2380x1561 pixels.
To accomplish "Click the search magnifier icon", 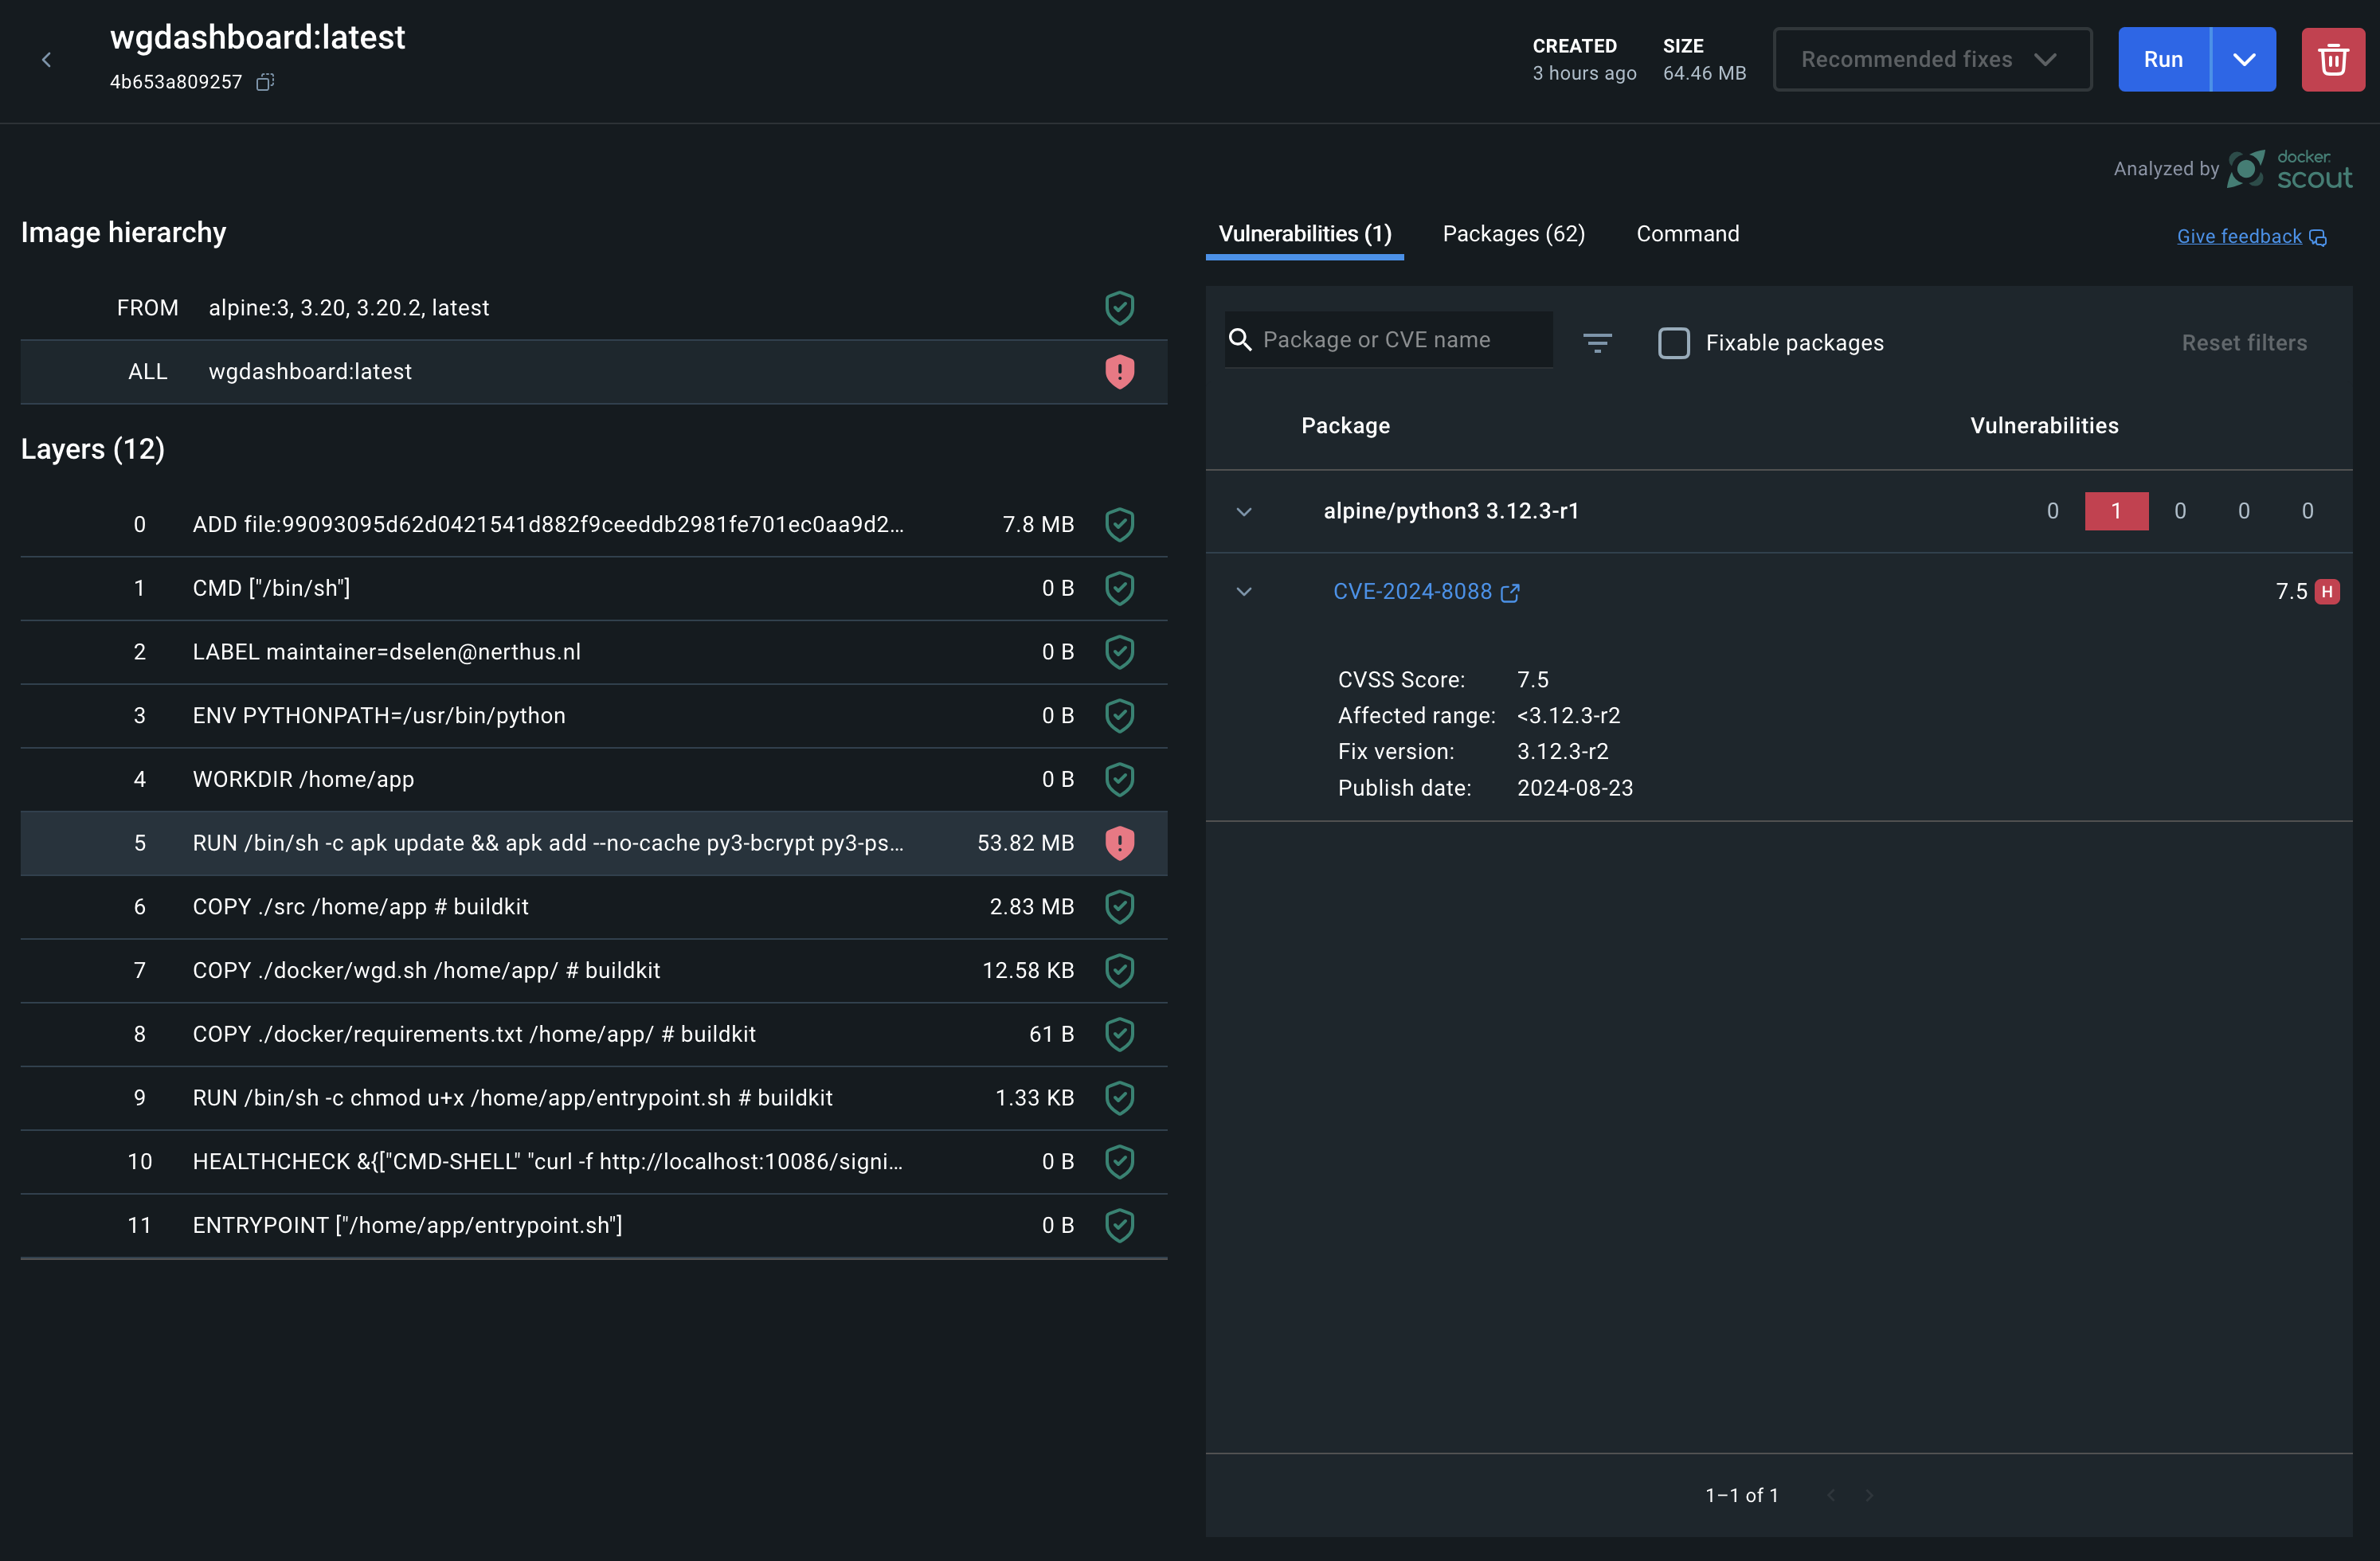I will (1240, 340).
